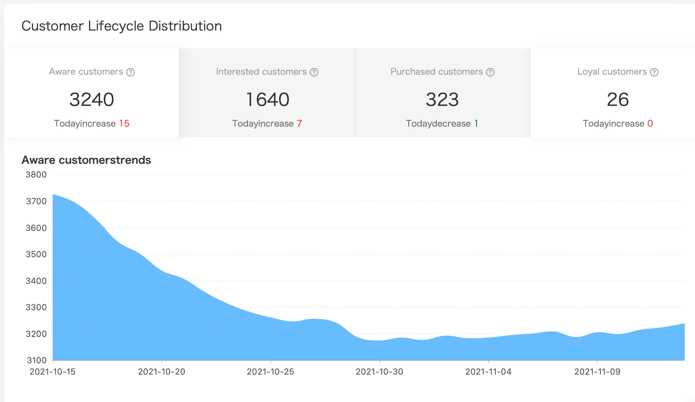Click the 2021-11-04 axis date label
This screenshot has width=695, height=402.
coord(488,372)
